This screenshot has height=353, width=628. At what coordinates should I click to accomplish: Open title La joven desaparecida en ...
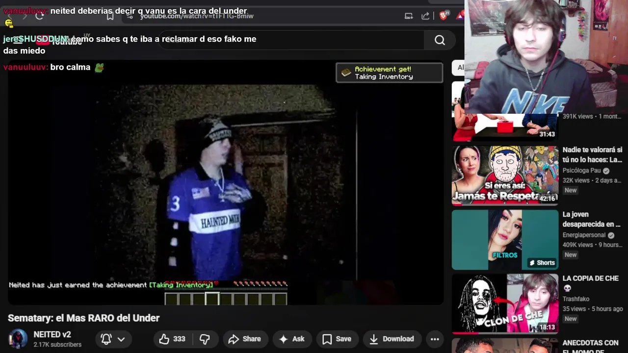591,219
